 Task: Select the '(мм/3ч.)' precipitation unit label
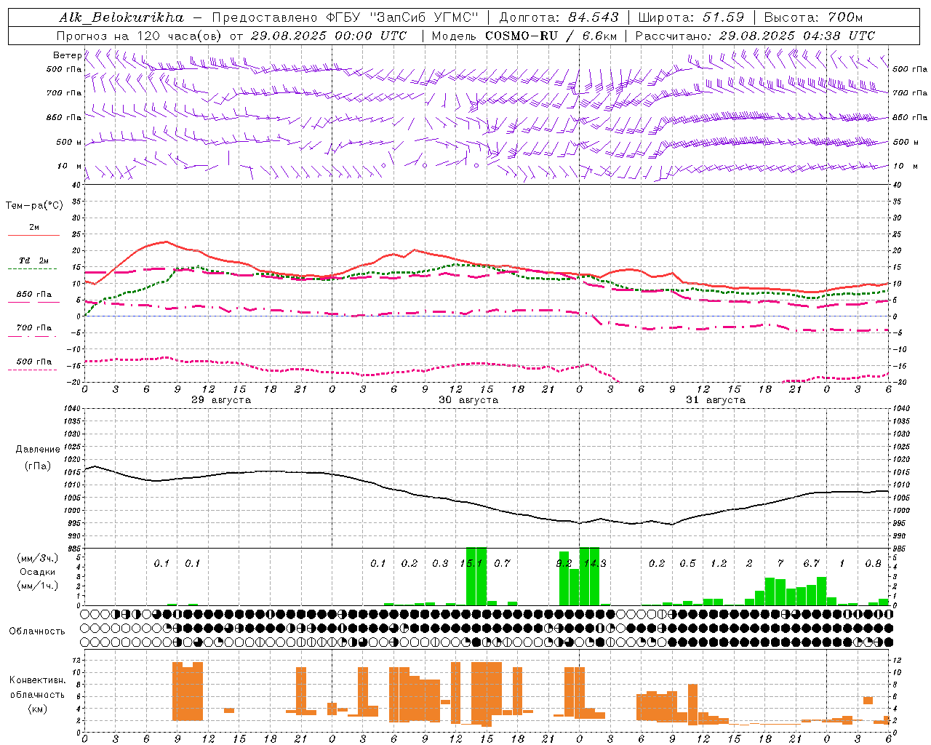(x=38, y=558)
